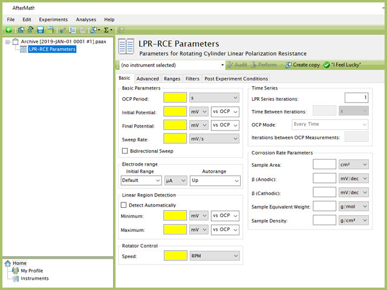Click the yellow Sweep Rate input field
387x290 pixels.
(x=175, y=138)
